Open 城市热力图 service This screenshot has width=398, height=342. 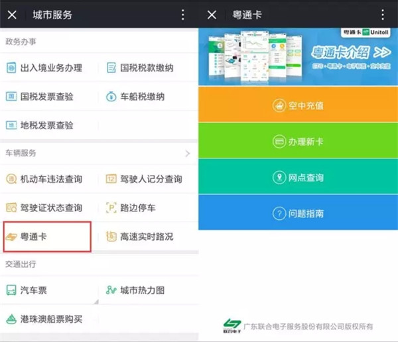pos(149,290)
